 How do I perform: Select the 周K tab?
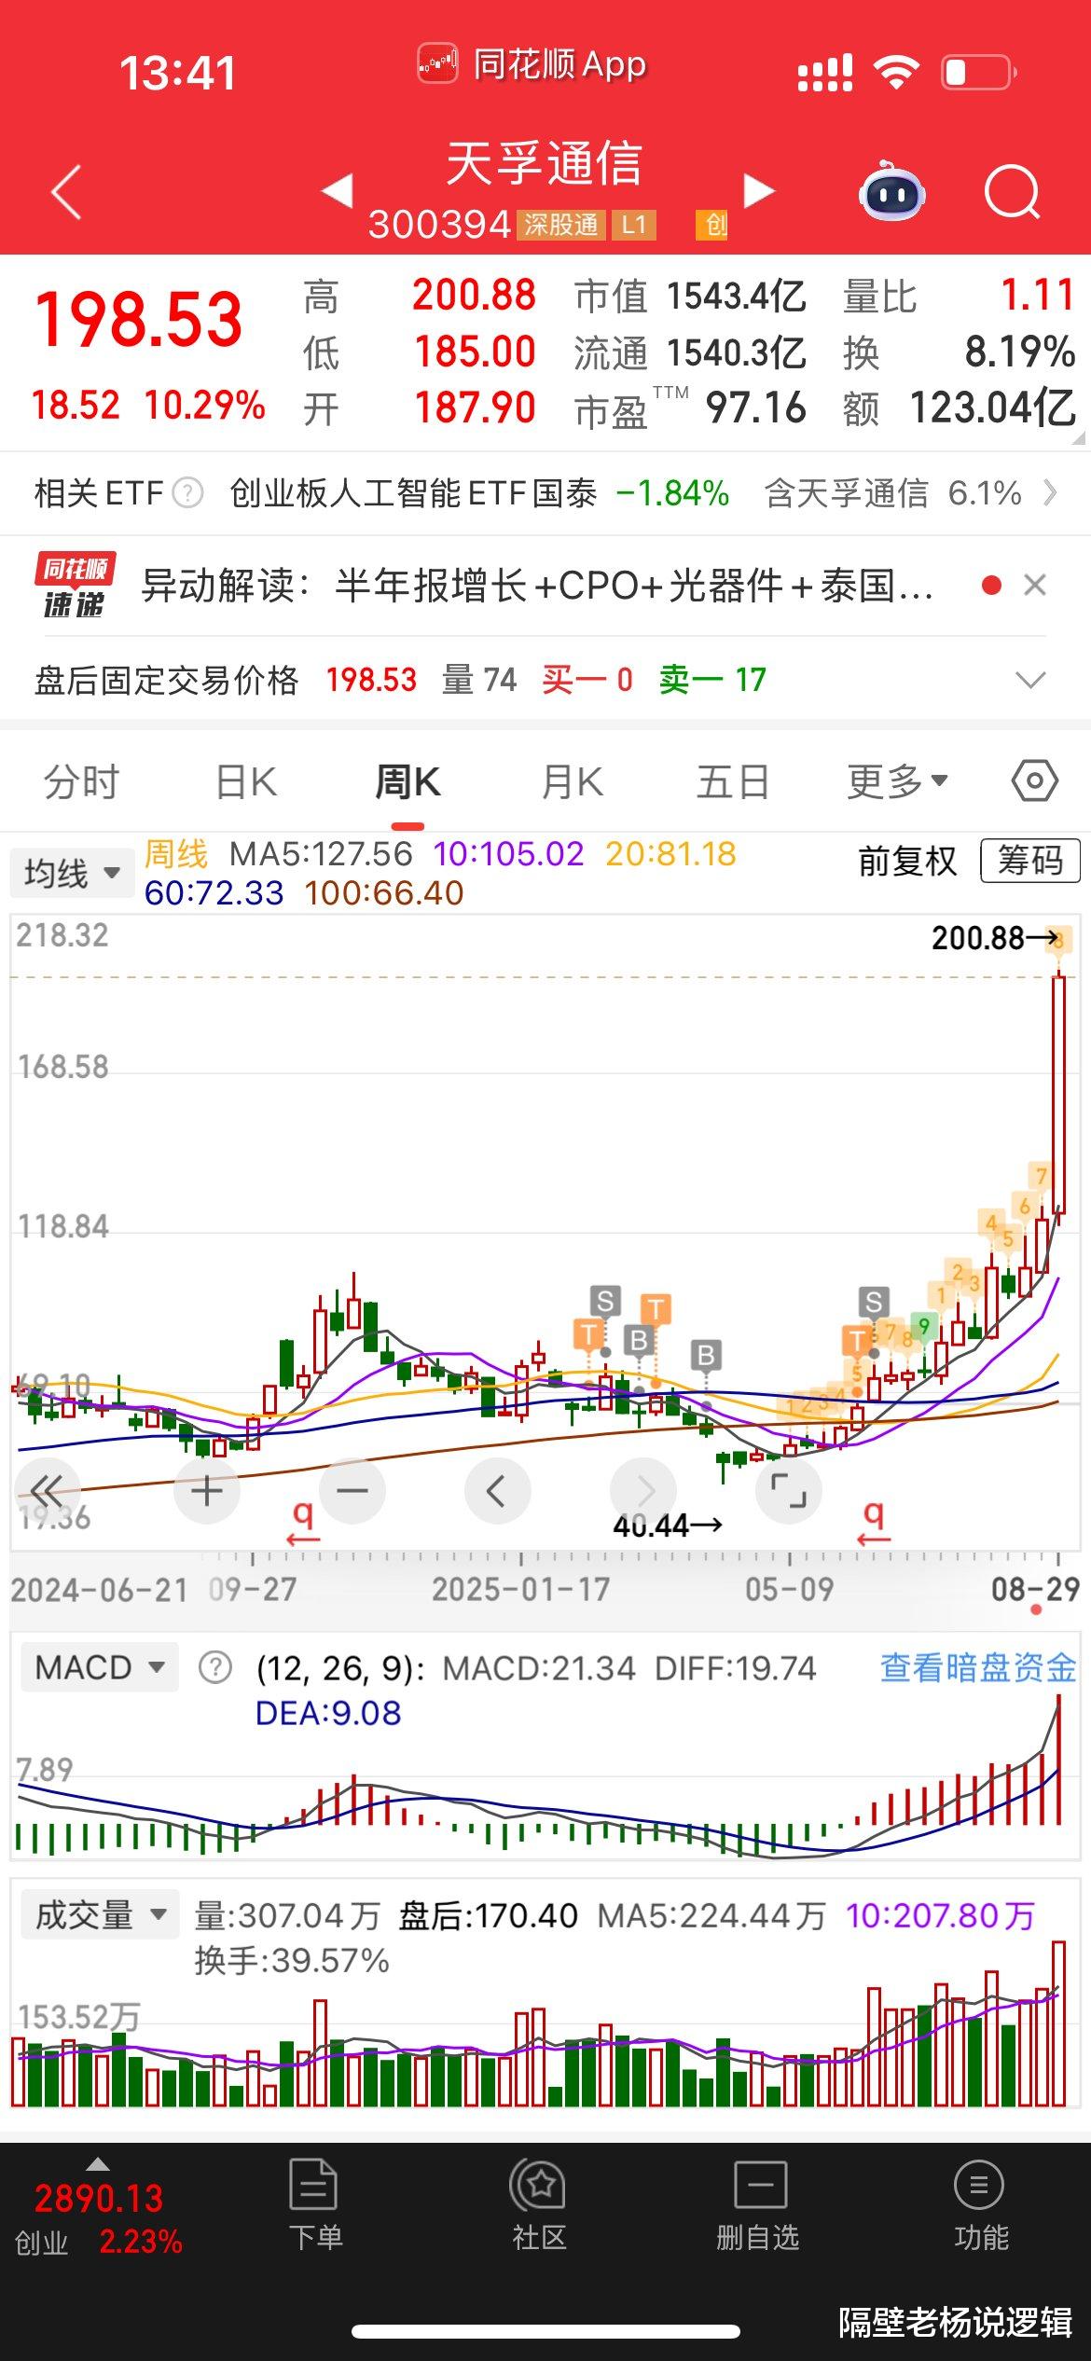point(407,781)
